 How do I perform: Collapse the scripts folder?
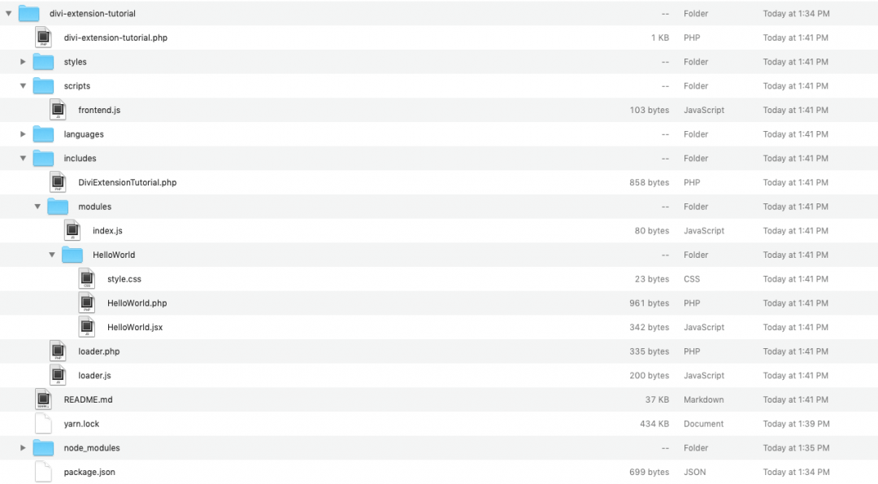(x=23, y=85)
